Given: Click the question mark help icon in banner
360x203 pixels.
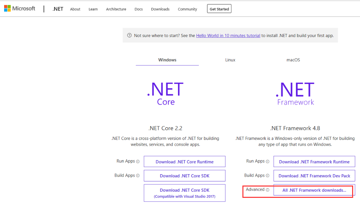Looking at the screenshot, I should pos(129,35).
